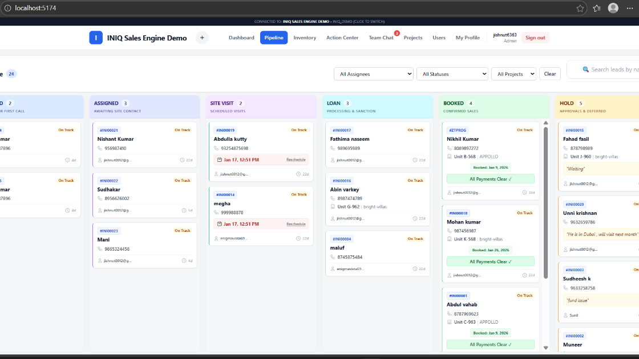Click the Booked column vertical scrollbar
The width and height of the screenshot is (639, 359).
pos(545,199)
